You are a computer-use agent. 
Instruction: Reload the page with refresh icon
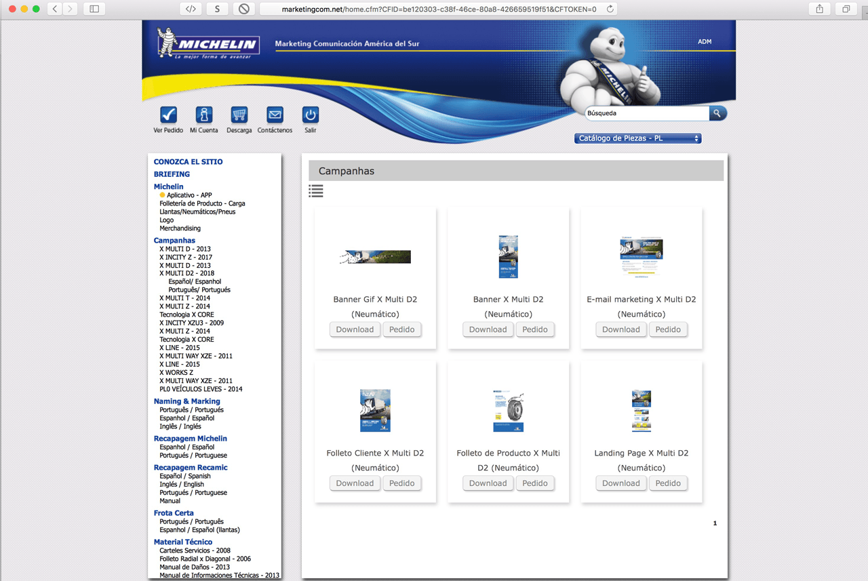(610, 9)
